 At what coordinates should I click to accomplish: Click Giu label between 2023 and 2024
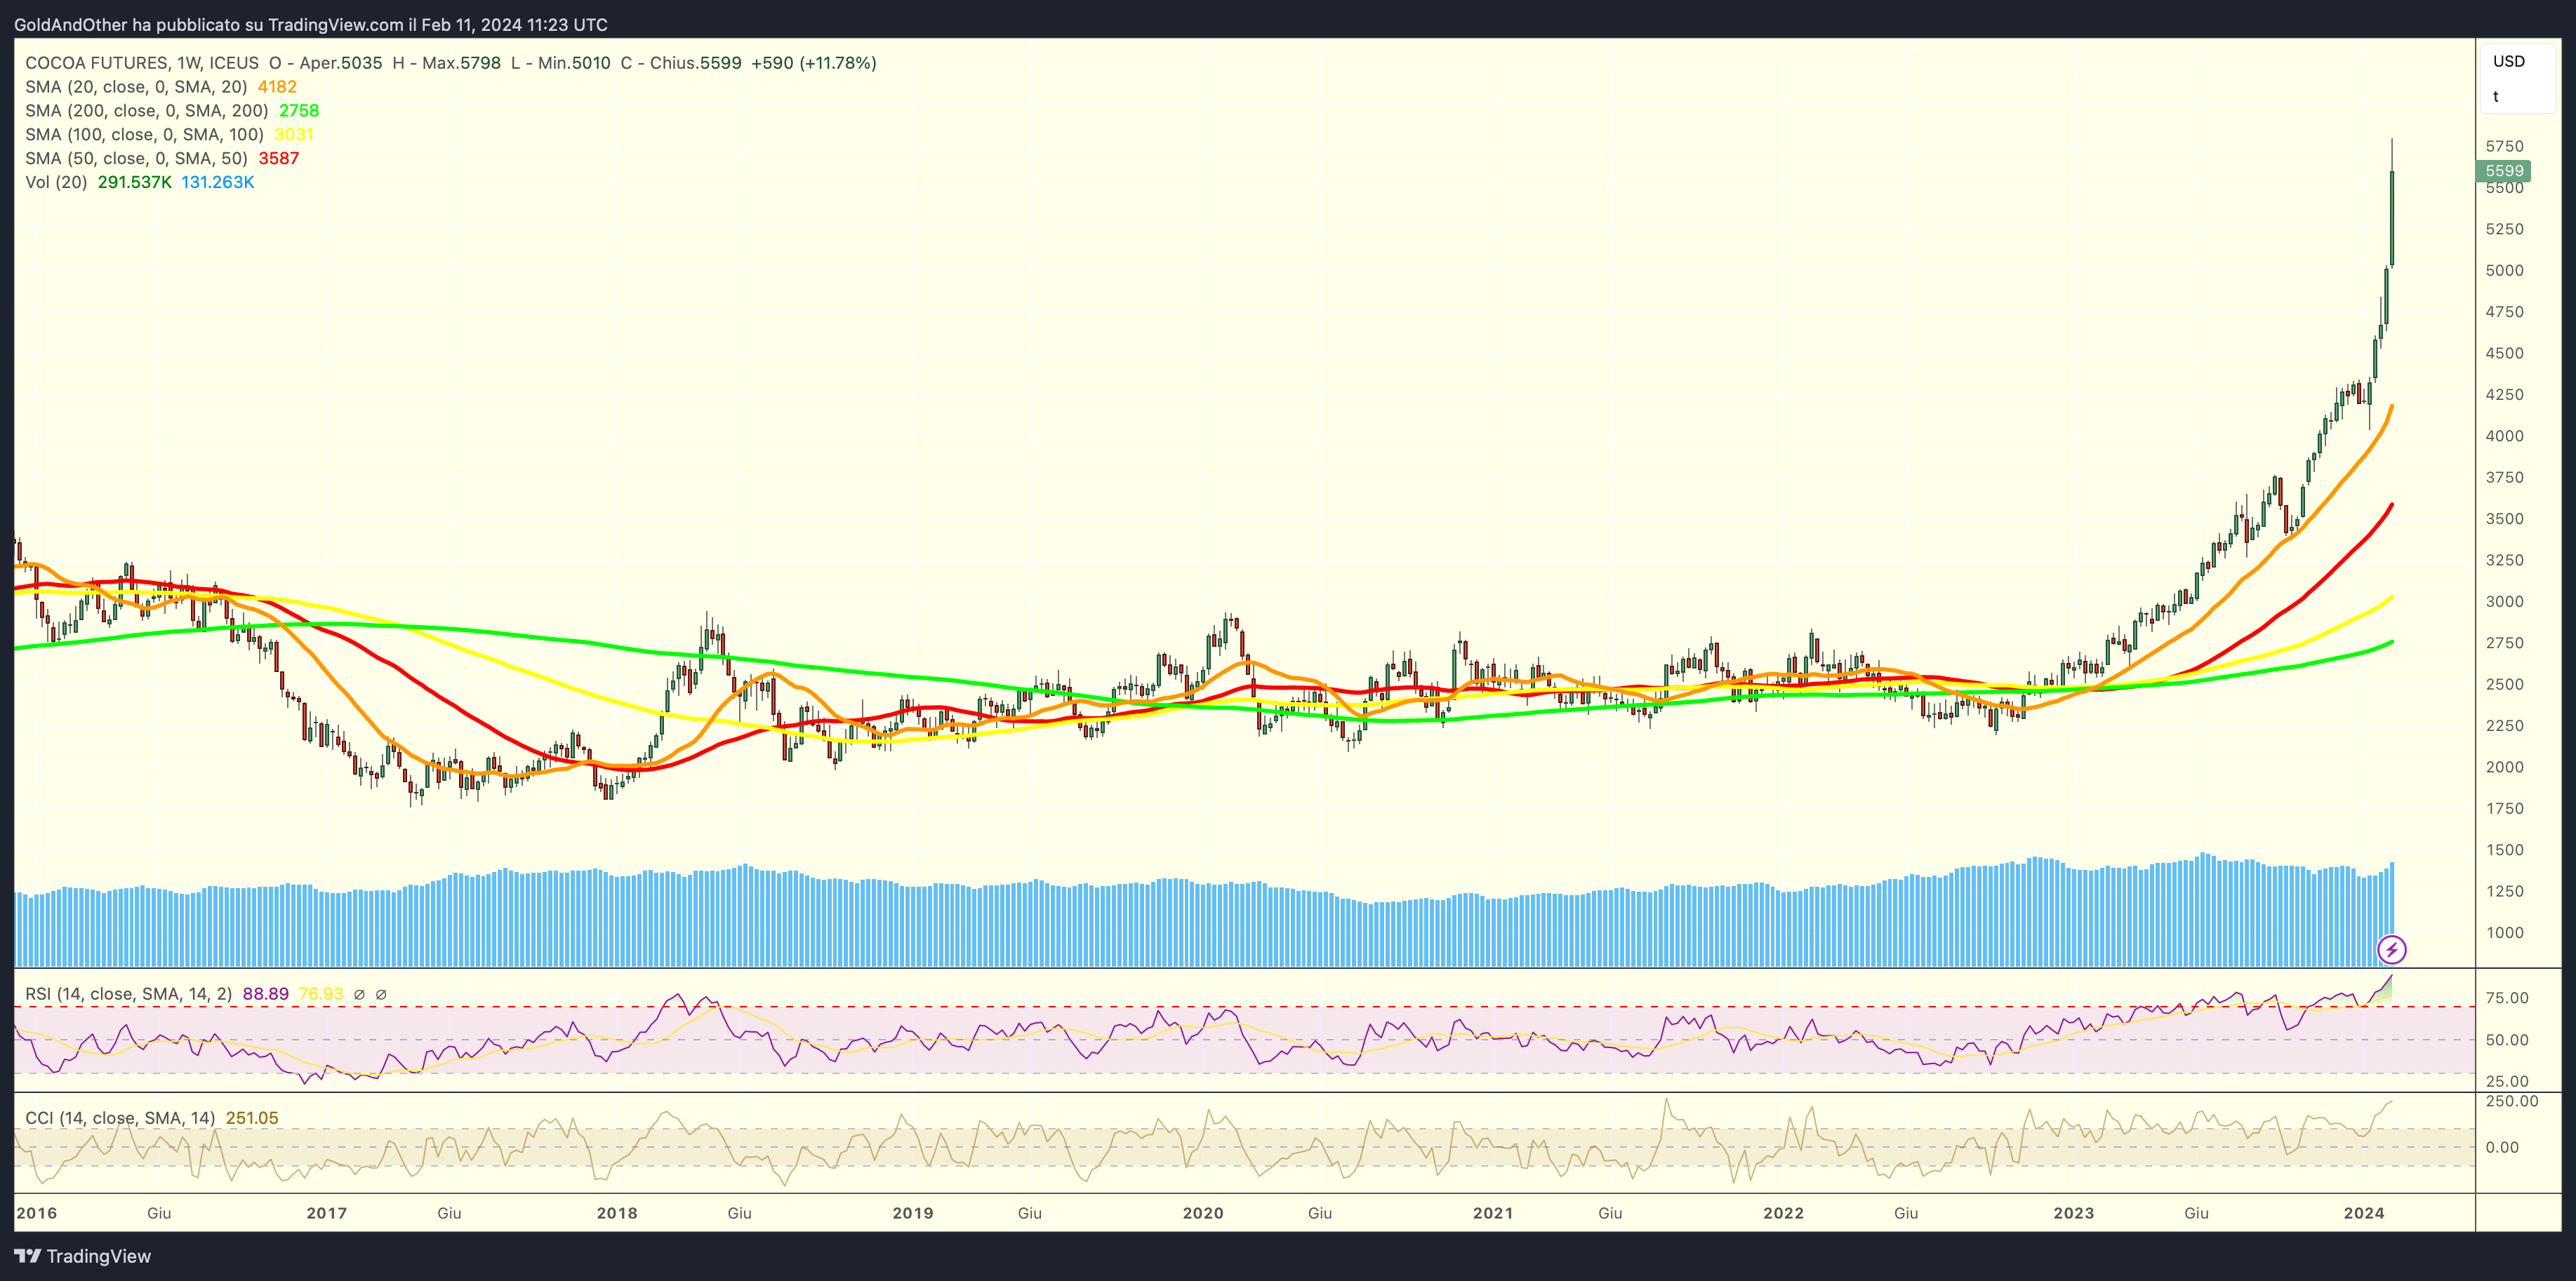(2196, 1213)
